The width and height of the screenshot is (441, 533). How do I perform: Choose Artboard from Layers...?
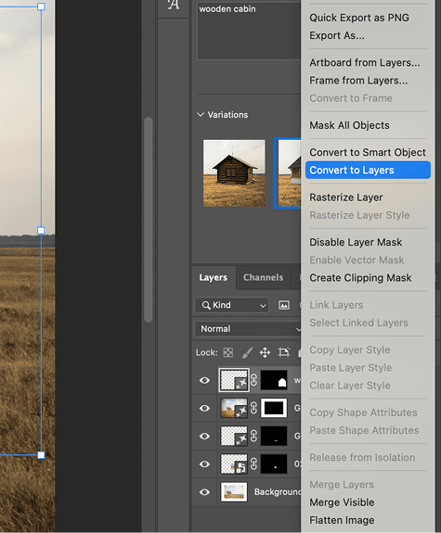(365, 62)
